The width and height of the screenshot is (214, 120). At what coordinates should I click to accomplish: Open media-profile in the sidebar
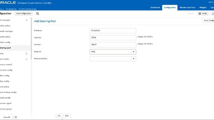5,98
